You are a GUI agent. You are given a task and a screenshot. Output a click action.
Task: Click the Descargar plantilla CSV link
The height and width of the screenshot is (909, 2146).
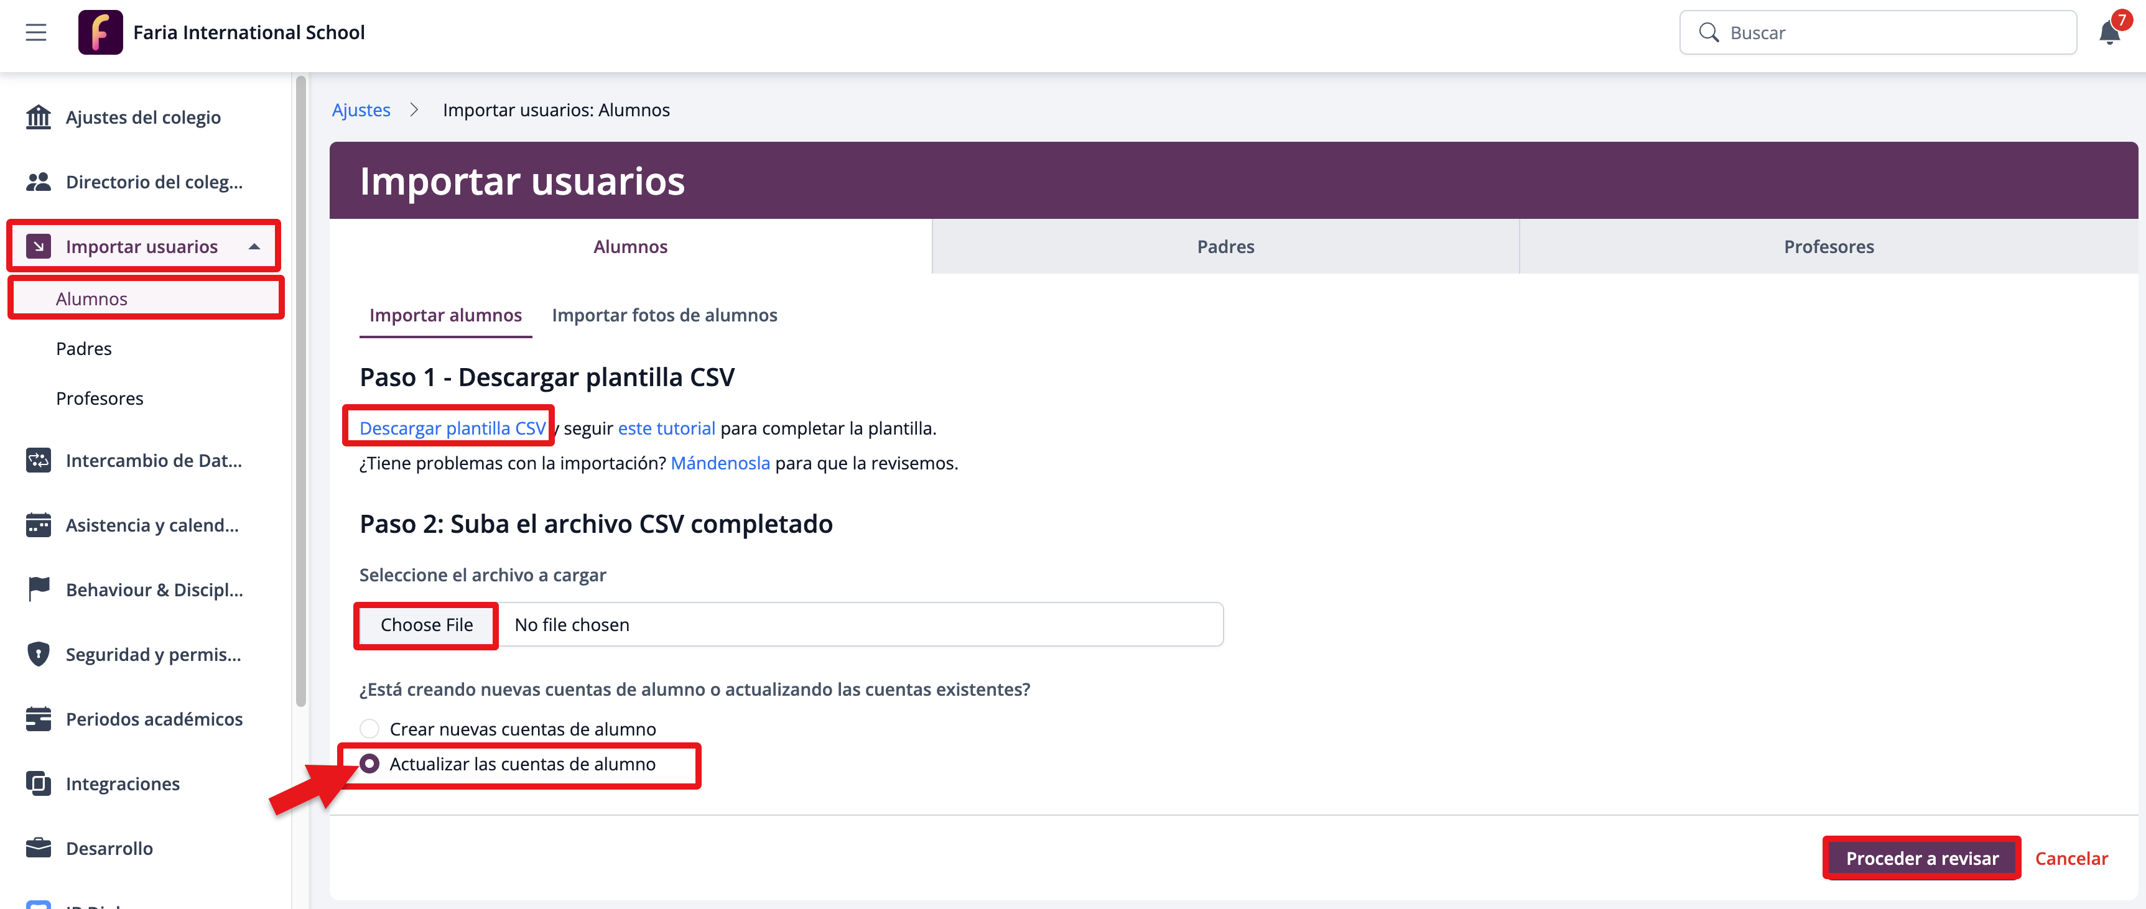click(452, 428)
